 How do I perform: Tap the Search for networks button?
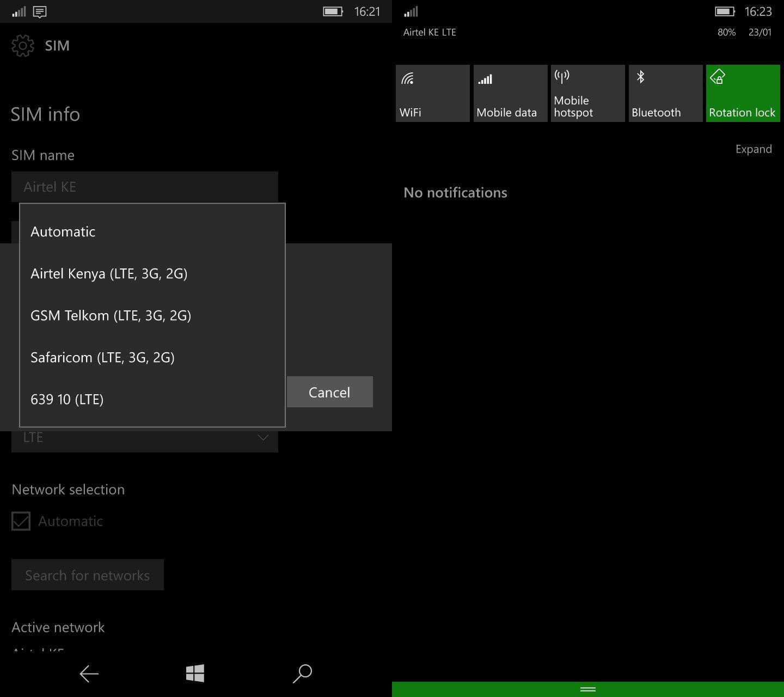[88, 575]
